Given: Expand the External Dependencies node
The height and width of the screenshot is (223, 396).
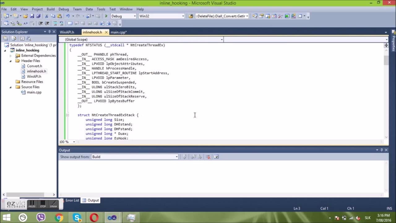Looking at the screenshot, I should pos(11,56).
